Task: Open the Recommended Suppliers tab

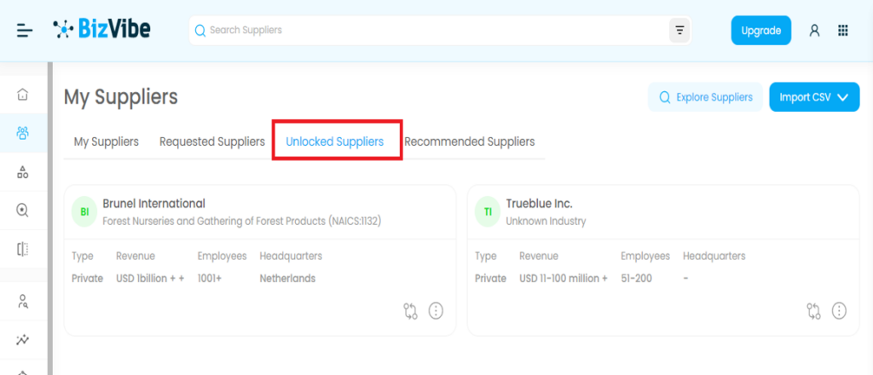Action: [x=470, y=141]
